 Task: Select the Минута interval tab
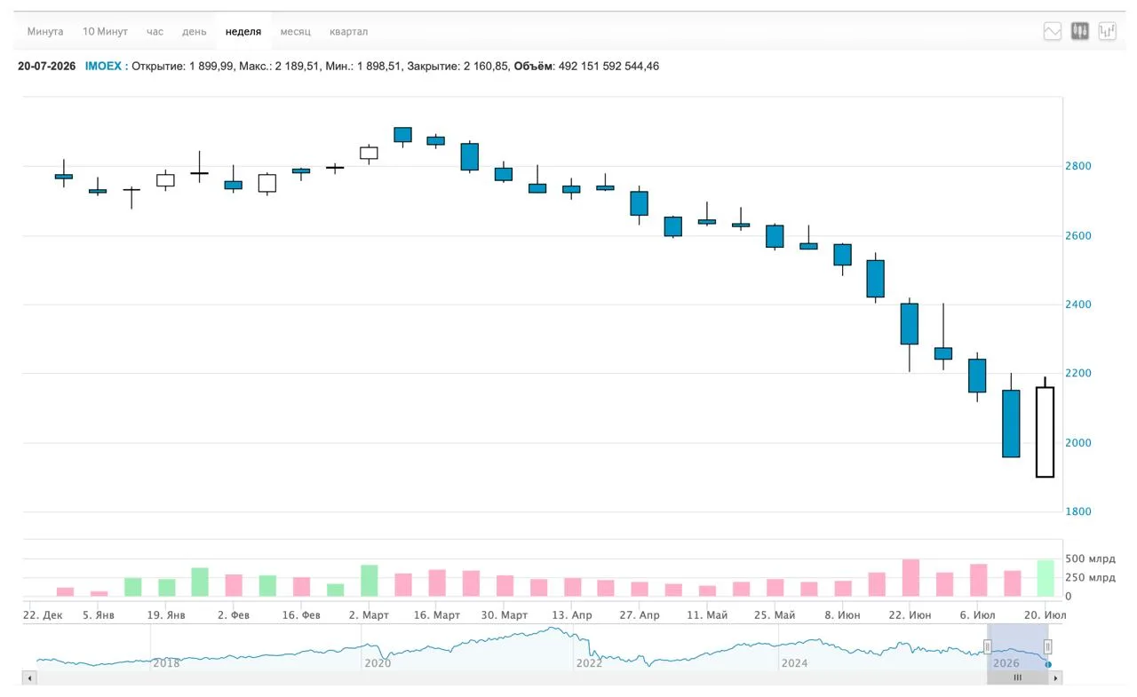point(45,32)
